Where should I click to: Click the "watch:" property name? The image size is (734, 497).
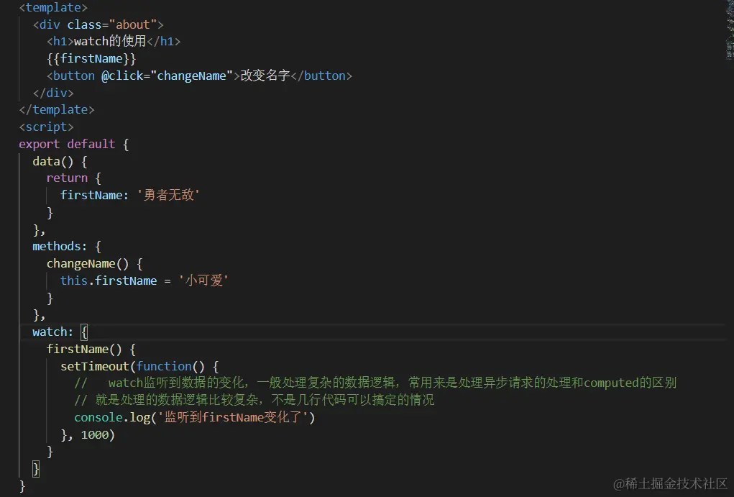(x=53, y=332)
